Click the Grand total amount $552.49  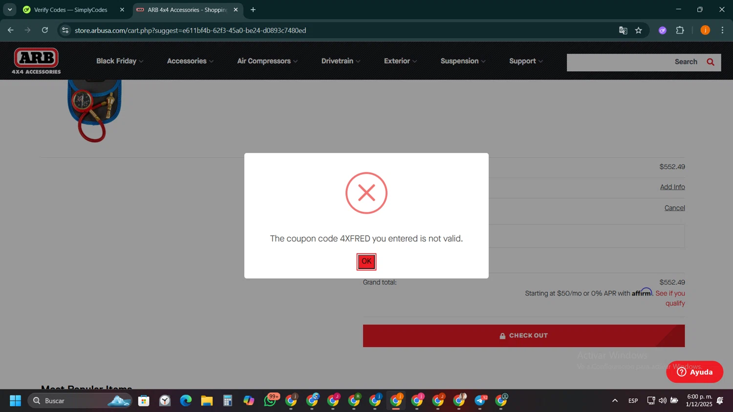(x=672, y=282)
